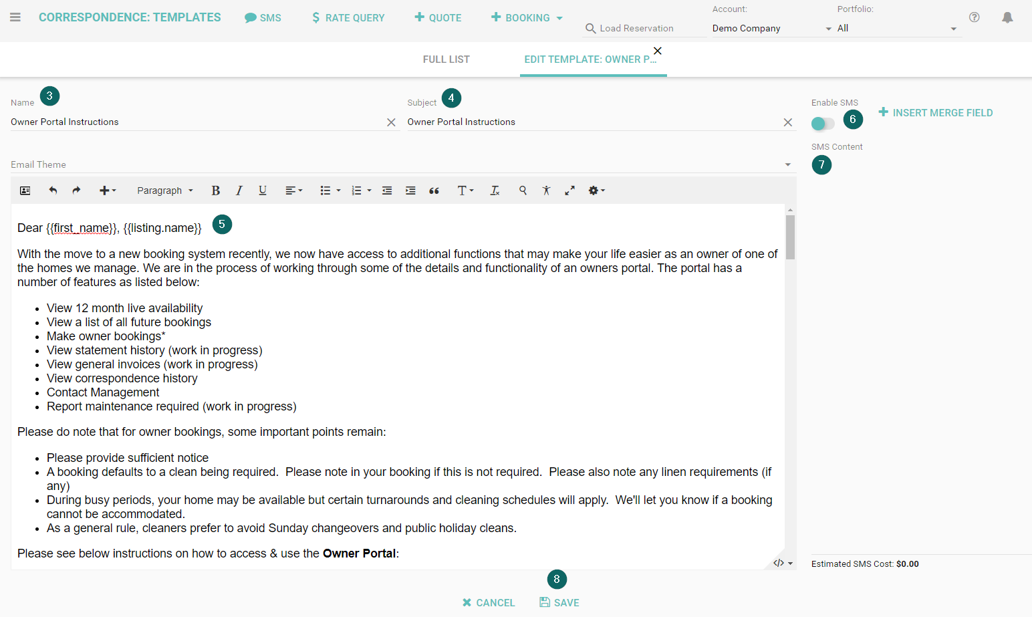
Task: Expand the Email Theme dropdown
Action: [x=787, y=164]
